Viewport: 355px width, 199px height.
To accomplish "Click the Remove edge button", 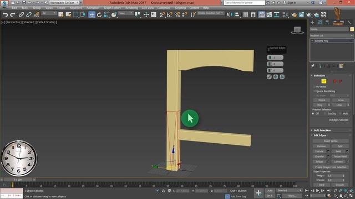I will point(321,146).
